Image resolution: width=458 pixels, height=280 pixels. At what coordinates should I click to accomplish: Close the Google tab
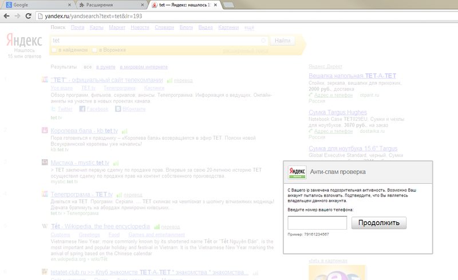click(69, 5)
